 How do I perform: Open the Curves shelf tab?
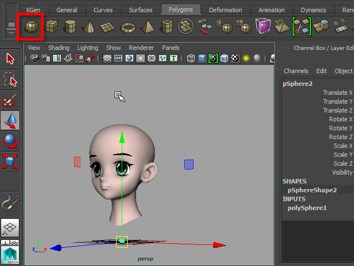click(x=103, y=10)
